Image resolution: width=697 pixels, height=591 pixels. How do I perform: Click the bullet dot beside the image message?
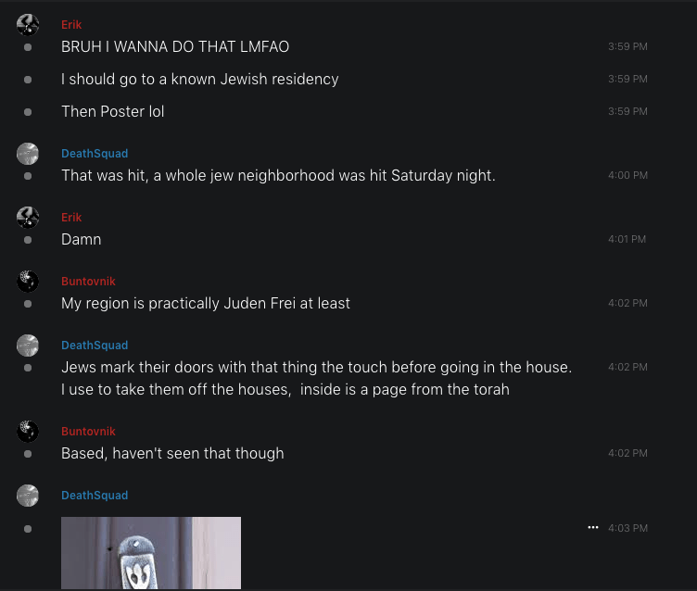pos(28,528)
